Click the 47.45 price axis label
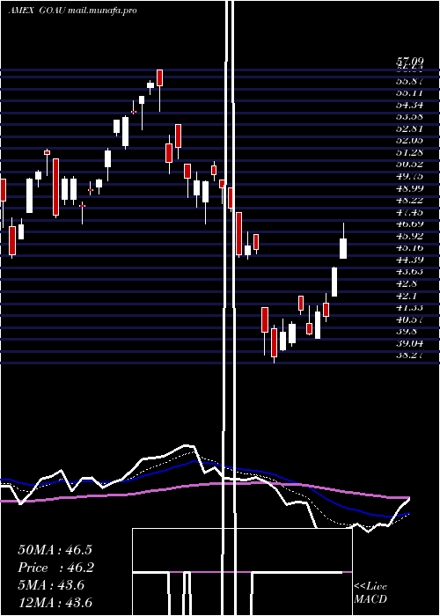This screenshot has width=440, height=616. [x=409, y=212]
